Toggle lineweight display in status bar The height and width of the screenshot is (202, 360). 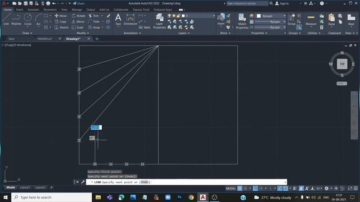(295, 189)
